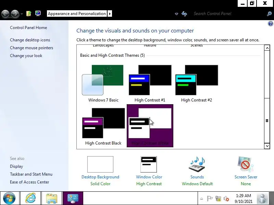Expand the breadcrumb arrow after Appearance and Personalization
The width and height of the screenshot is (274, 205).
110,14
